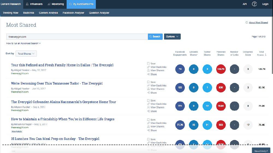Click LinkedIn shares circle for Greystone Home Tour
Image resolution: width=273 pixels, height=153 pixels.
pyautogui.click(x=194, y=106)
